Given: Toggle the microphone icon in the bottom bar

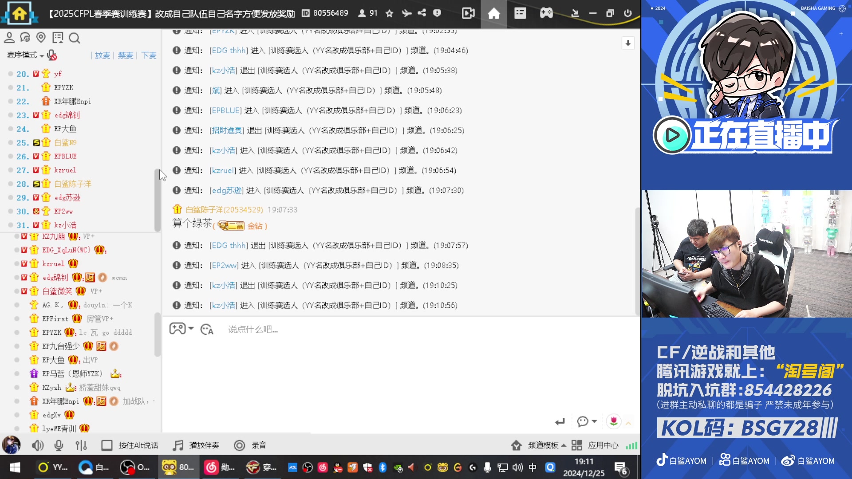Looking at the screenshot, I should (59, 445).
